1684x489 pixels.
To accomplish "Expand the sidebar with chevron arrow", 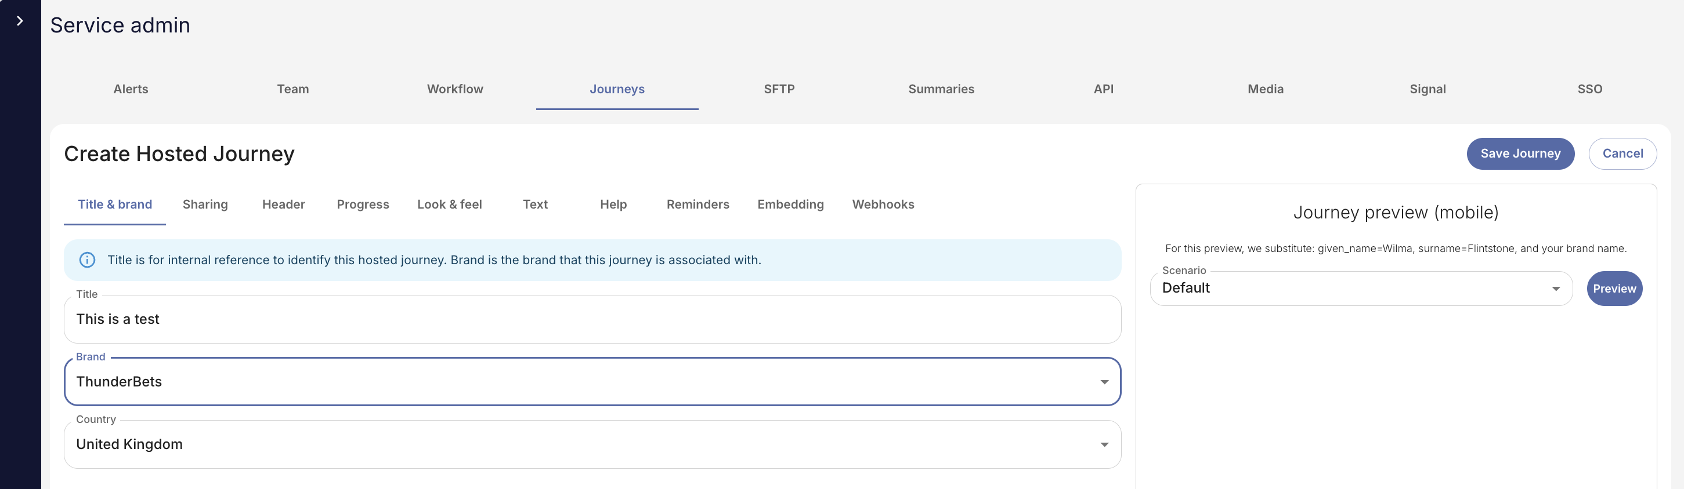I will 20,21.
